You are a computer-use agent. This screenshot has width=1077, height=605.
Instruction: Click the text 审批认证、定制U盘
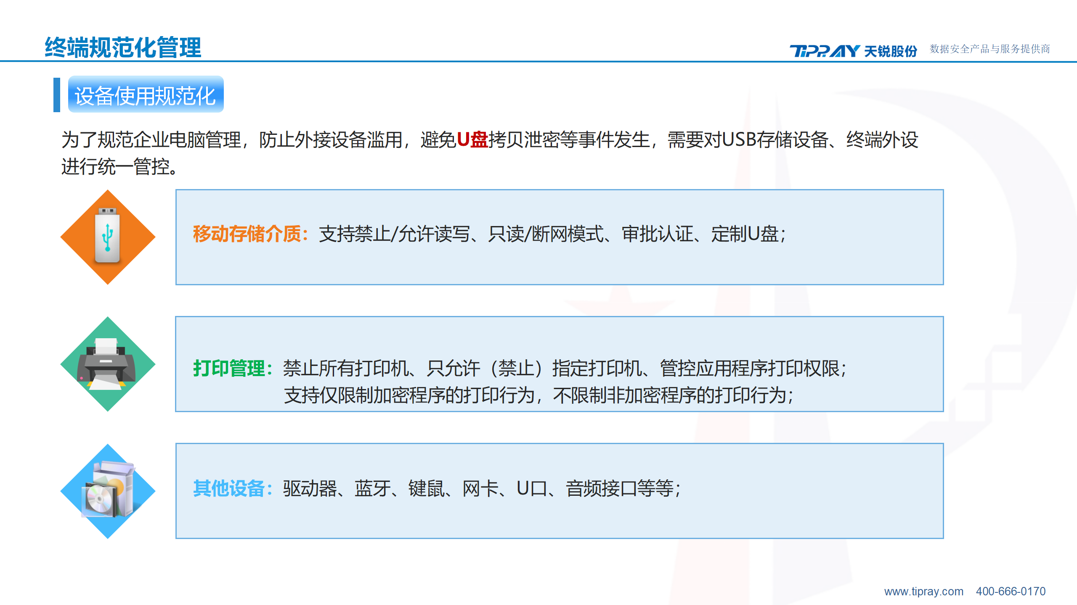click(700, 234)
